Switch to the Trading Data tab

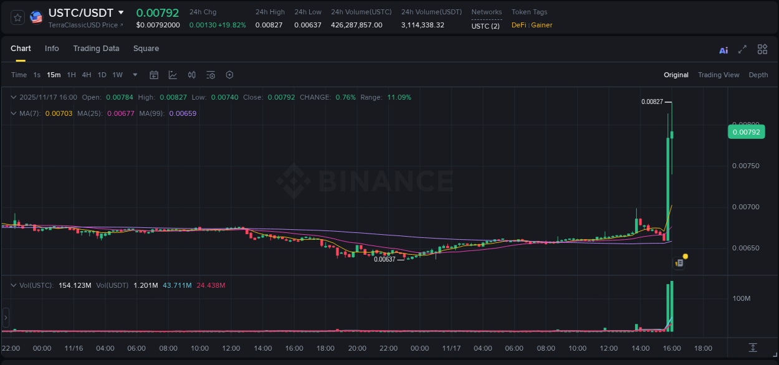pos(96,49)
